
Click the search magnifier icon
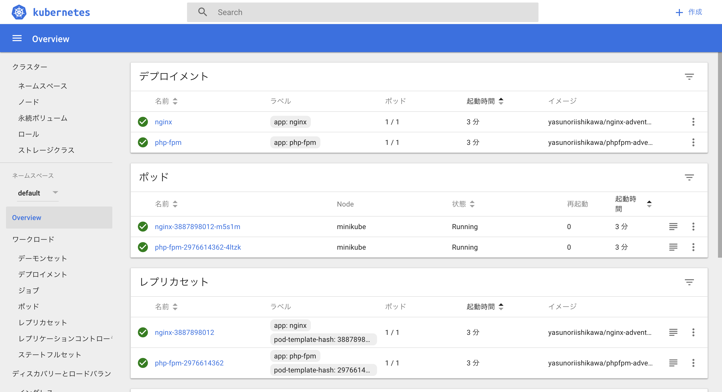click(202, 12)
